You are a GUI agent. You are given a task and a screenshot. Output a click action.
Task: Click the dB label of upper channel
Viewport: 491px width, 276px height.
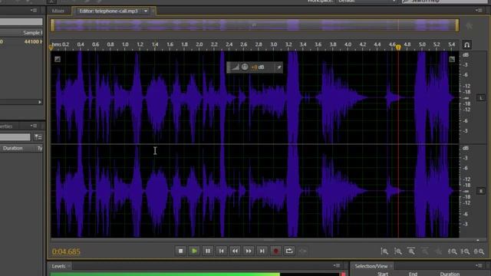pyautogui.click(x=466, y=55)
